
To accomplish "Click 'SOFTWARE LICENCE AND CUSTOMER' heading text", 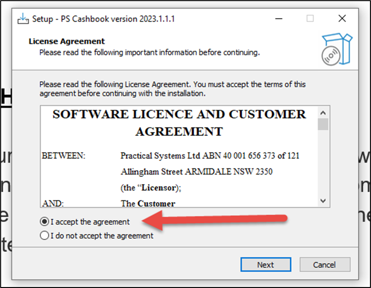I will (179, 114).
